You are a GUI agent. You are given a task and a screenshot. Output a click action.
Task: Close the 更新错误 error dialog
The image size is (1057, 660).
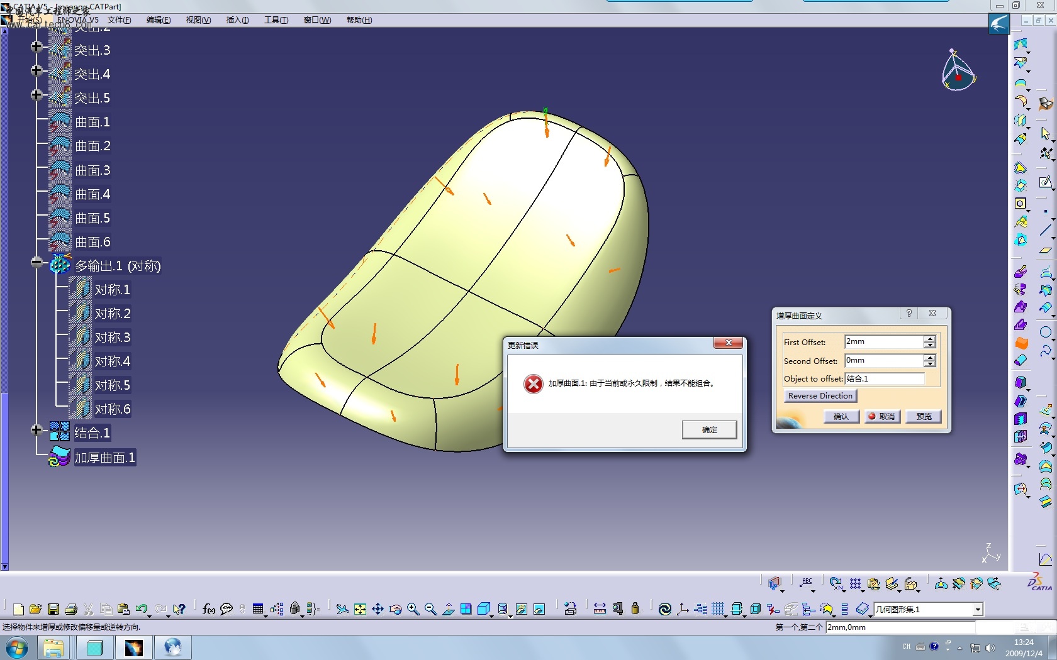[728, 343]
